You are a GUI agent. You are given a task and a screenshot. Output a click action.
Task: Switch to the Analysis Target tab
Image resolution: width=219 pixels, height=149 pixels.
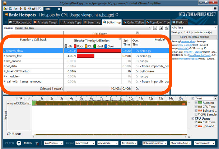tap(46, 22)
